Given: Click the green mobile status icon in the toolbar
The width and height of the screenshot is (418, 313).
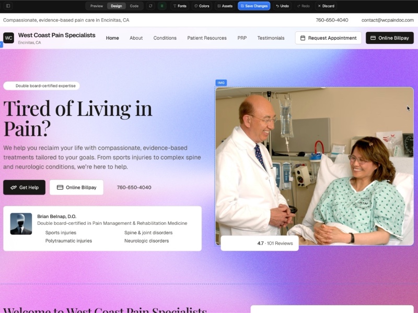Looking at the screenshot, I should point(162,6).
